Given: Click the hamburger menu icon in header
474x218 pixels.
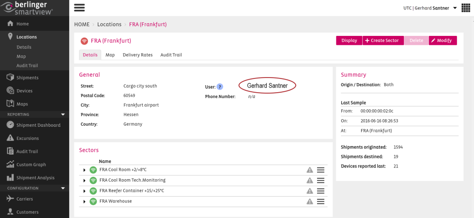Looking at the screenshot, I should [79, 8].
